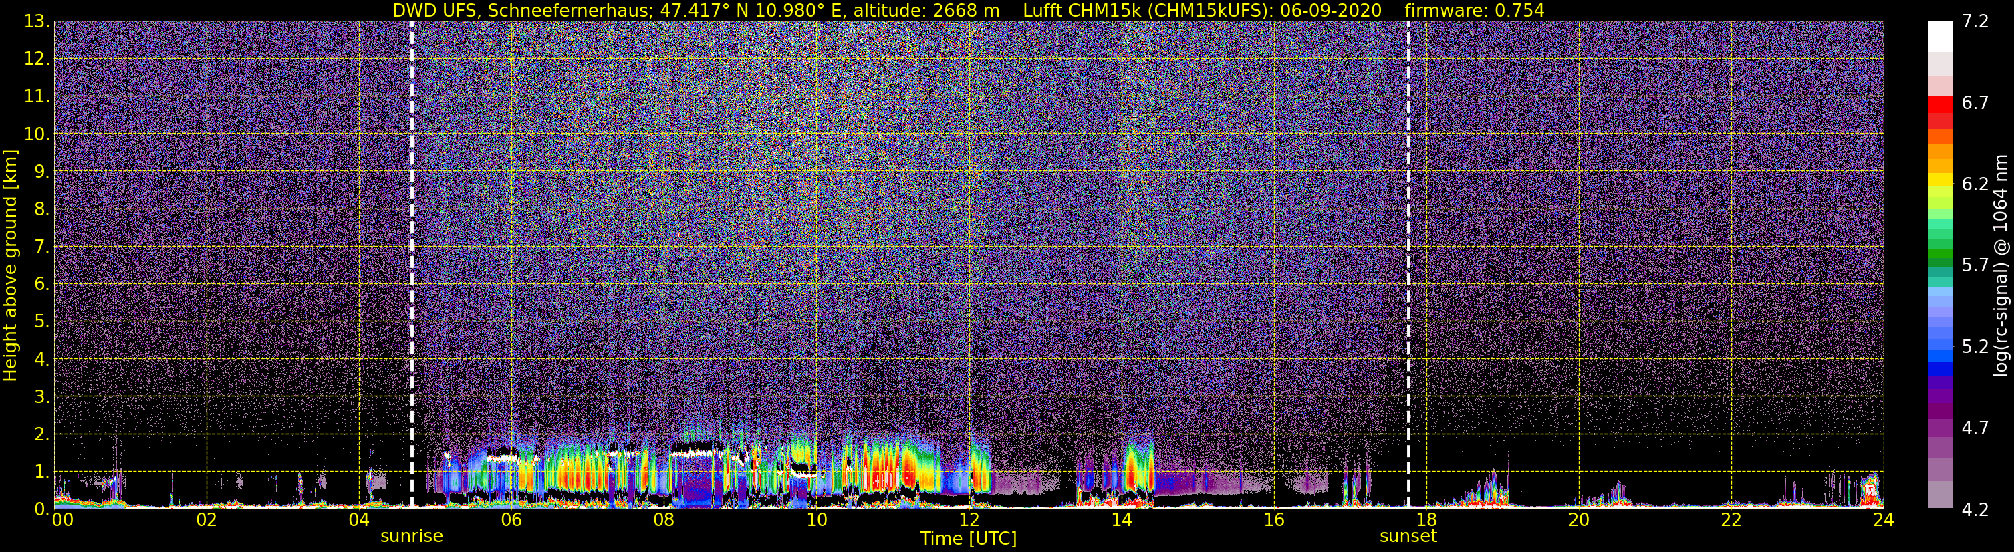The height and width of the screenshot is (552, 2014).
Task: Click the time axis tick label 04
Action: pyautogui.click(x=359, y=520)
